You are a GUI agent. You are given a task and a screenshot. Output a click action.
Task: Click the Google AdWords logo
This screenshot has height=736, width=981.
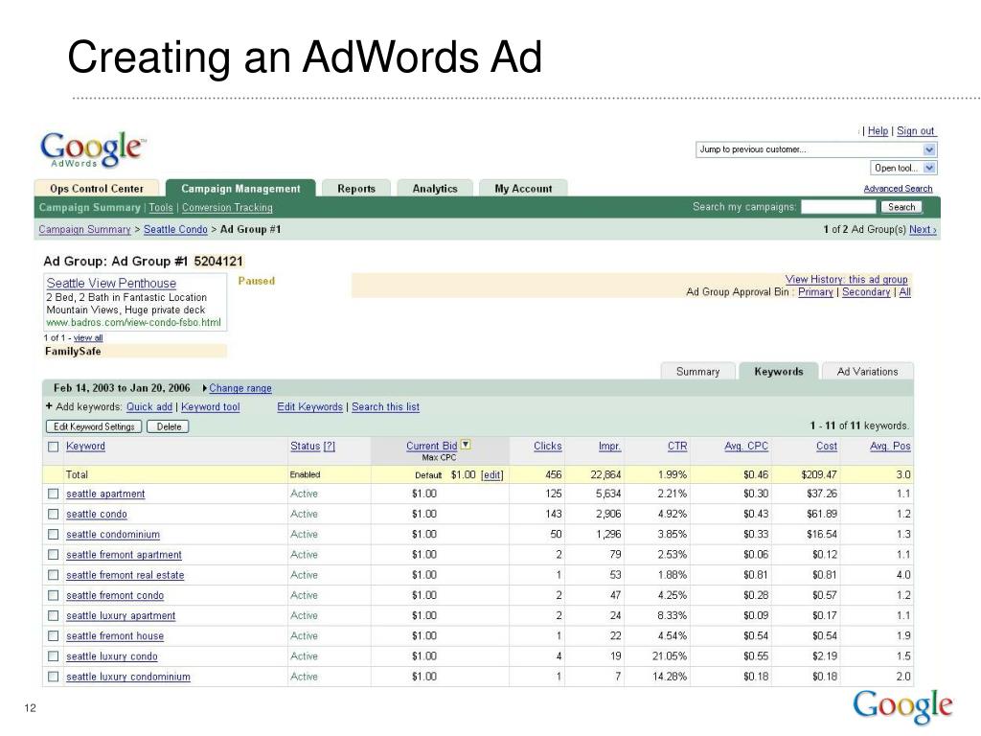click(x=93, y=149)
